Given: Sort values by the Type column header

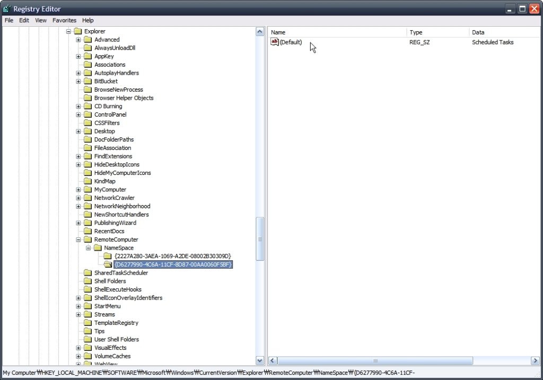Looking at the screenshot, I should click(x=437, y=32).
